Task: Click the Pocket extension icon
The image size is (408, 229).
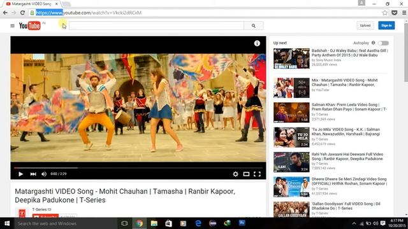Action: [395, 13]
